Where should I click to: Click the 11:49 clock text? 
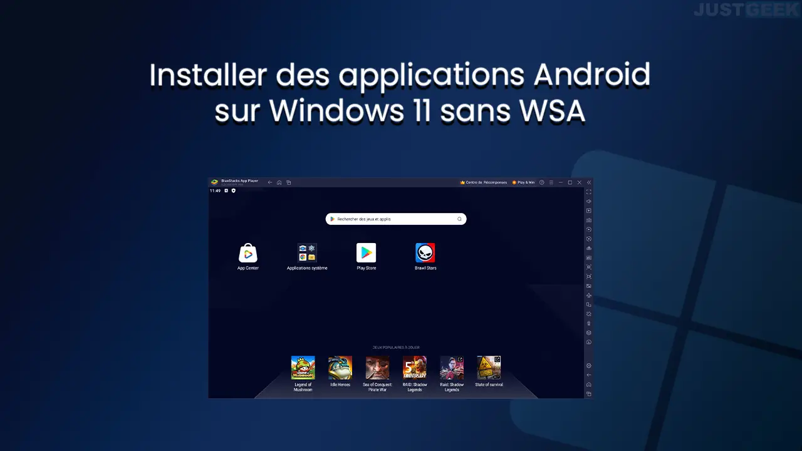point(215,190)
